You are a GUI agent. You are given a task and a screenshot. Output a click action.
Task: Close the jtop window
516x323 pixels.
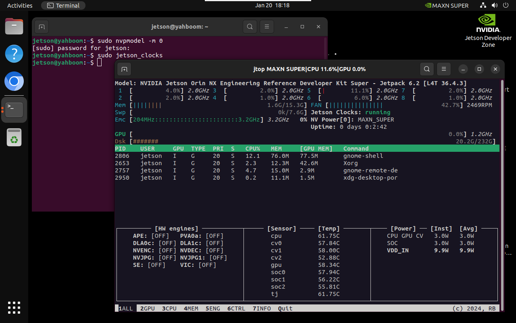495,69
